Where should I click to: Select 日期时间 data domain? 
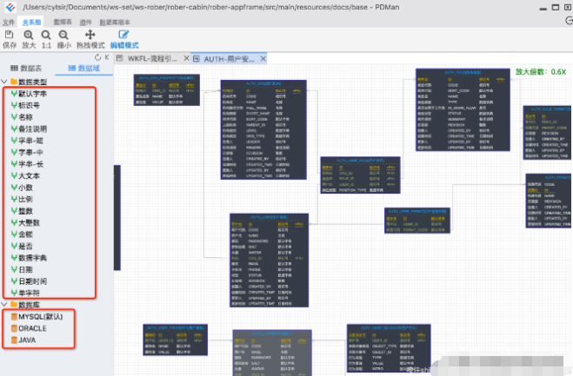(x=30, y=281)
